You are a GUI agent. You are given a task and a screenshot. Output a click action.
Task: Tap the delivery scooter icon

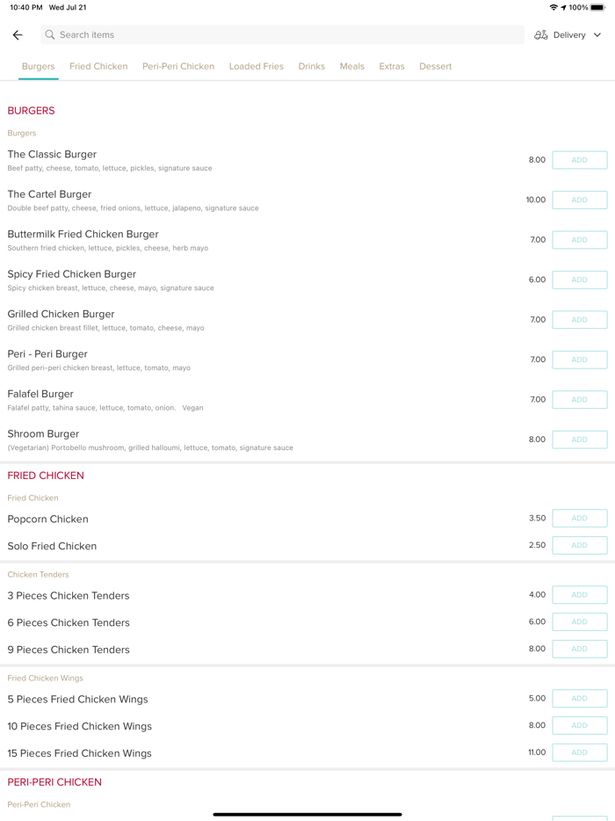click(x=541, y=35)
